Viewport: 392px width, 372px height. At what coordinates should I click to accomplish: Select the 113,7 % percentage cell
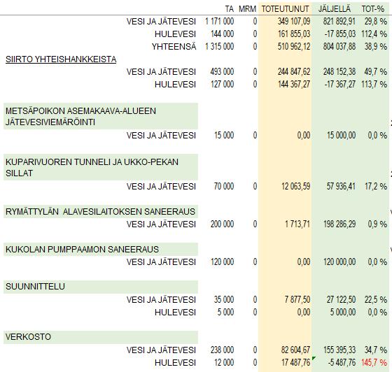pyautogui.click(x=374, y=84)
